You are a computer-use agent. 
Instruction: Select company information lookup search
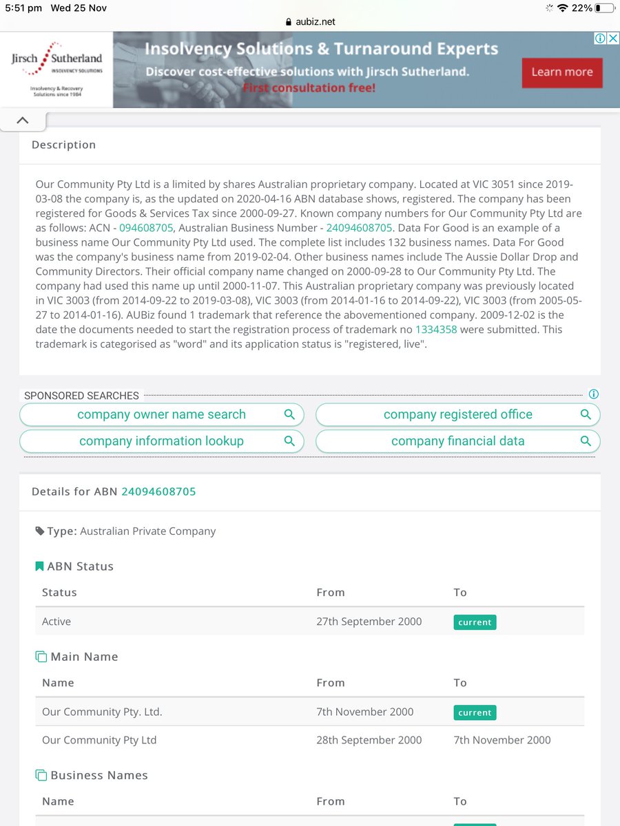(x=161, y=441)
